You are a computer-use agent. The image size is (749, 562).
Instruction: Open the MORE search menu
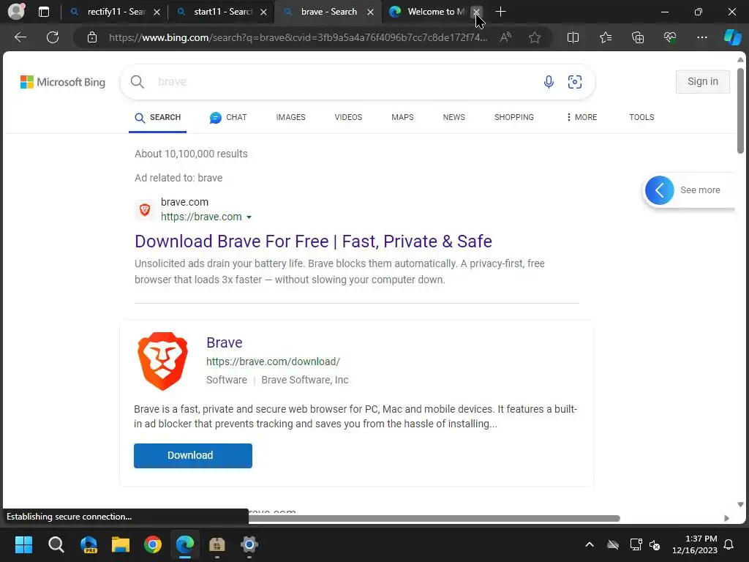(x=581, y=117)
